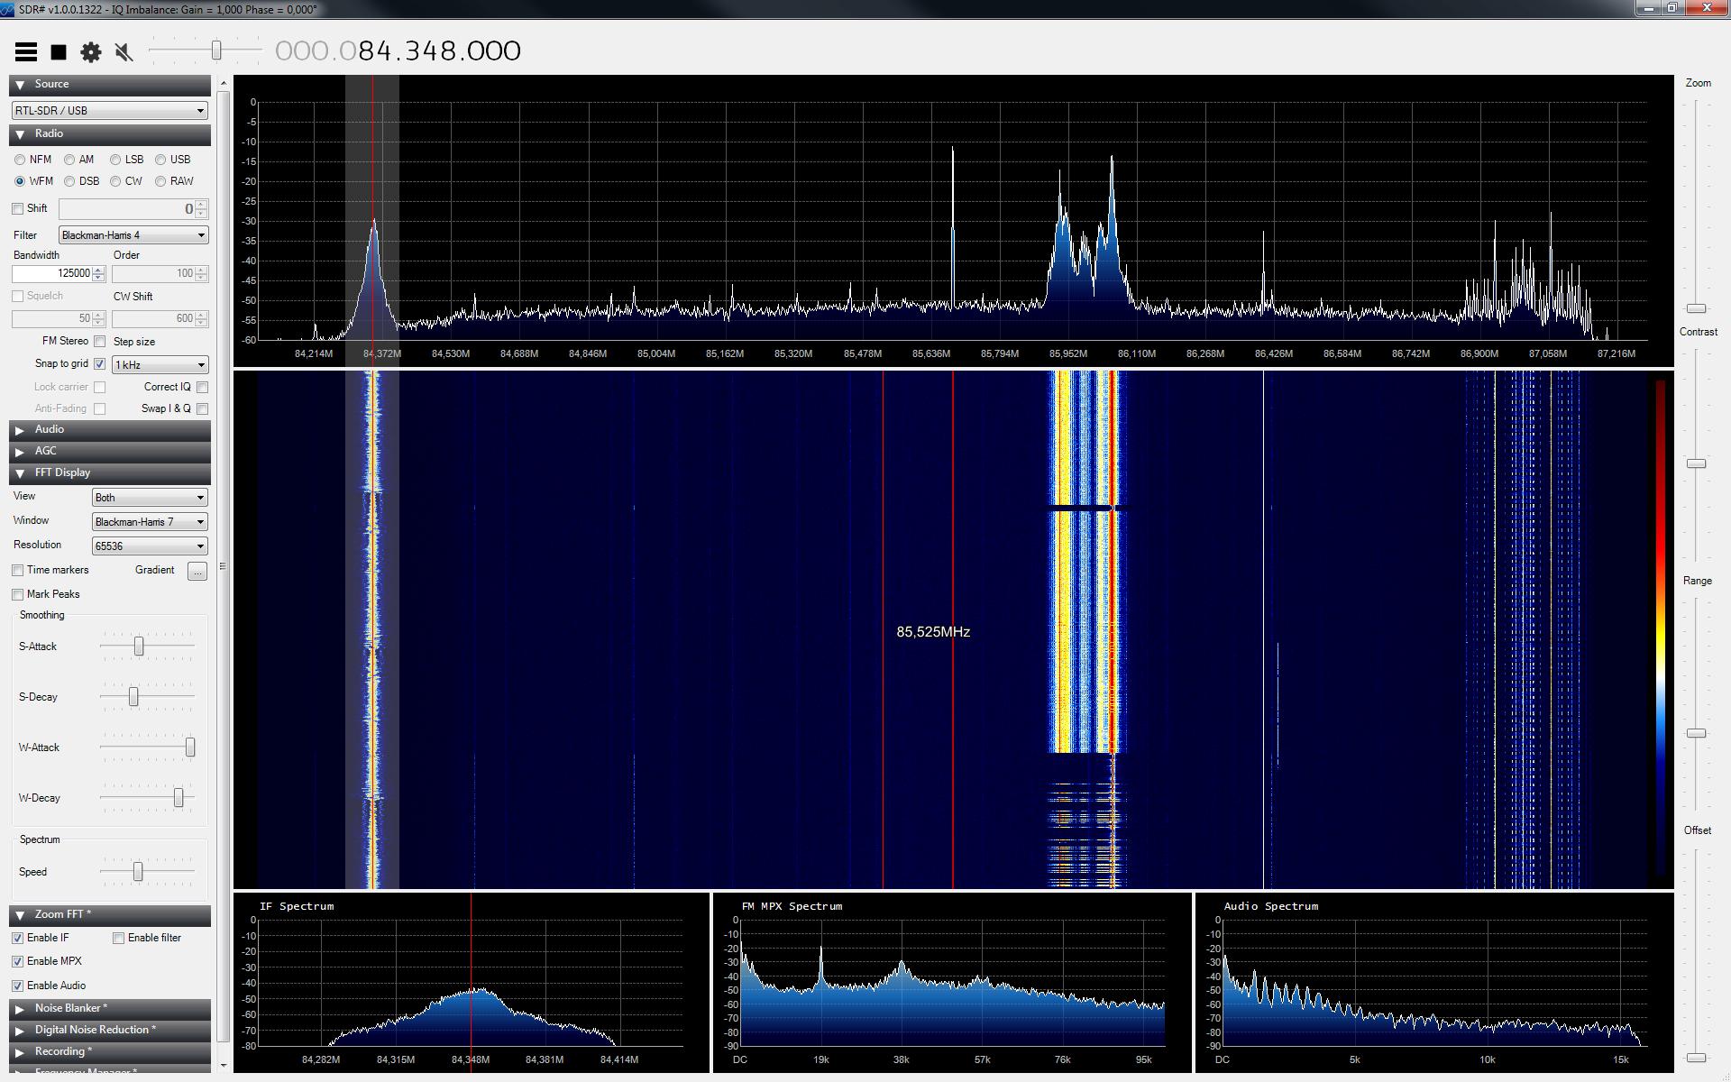Enable the Correct IQ checkbox
Viewport: 1731px width, 1082px height.
click(x=203, y=387)
